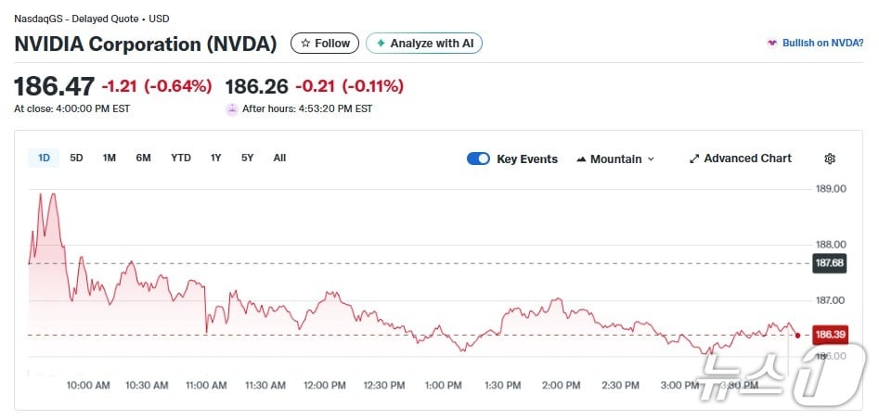The image size is (879, 419).
Task: Click the after-hours moon icon
Action: [231, 108]
